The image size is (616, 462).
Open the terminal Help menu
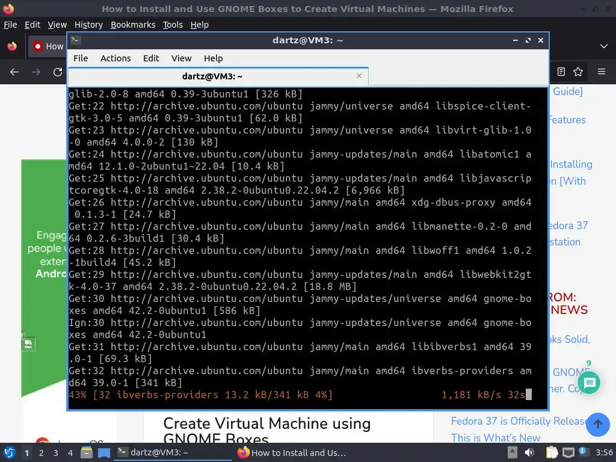[x=214, y=58]
